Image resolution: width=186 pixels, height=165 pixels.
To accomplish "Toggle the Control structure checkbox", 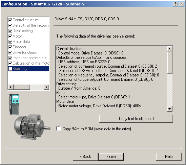I will (x=11, y=20).
